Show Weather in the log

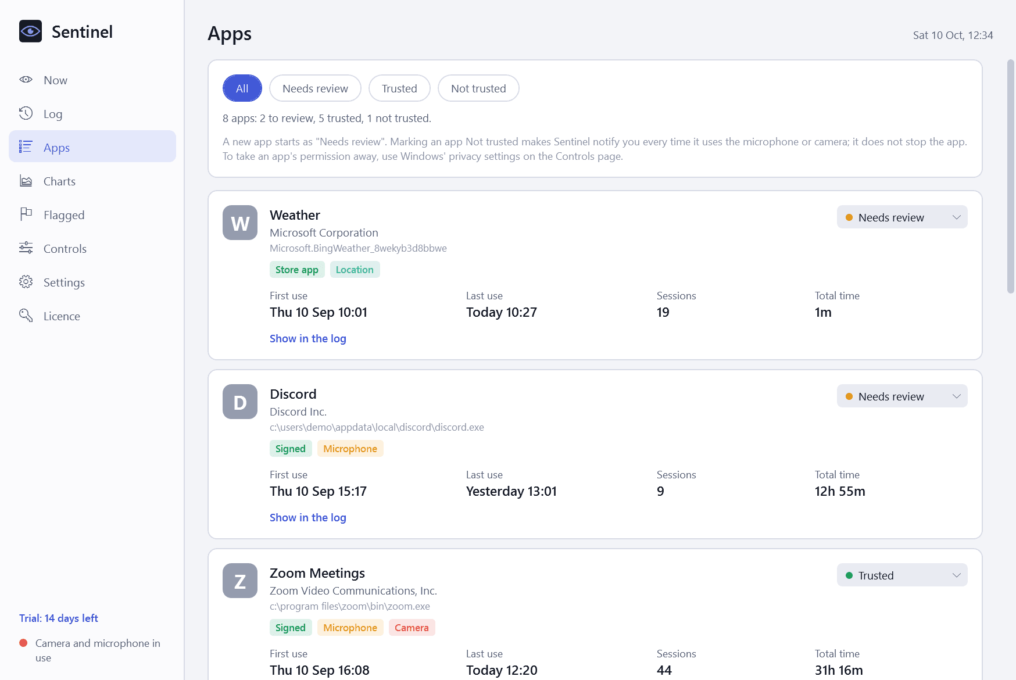pos(308,338)
